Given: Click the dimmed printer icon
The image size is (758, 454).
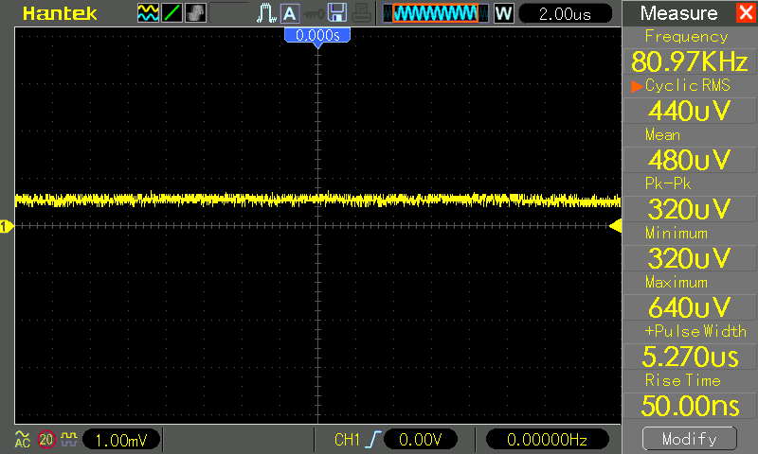Looking at the screenshot, I should (362, 13).
